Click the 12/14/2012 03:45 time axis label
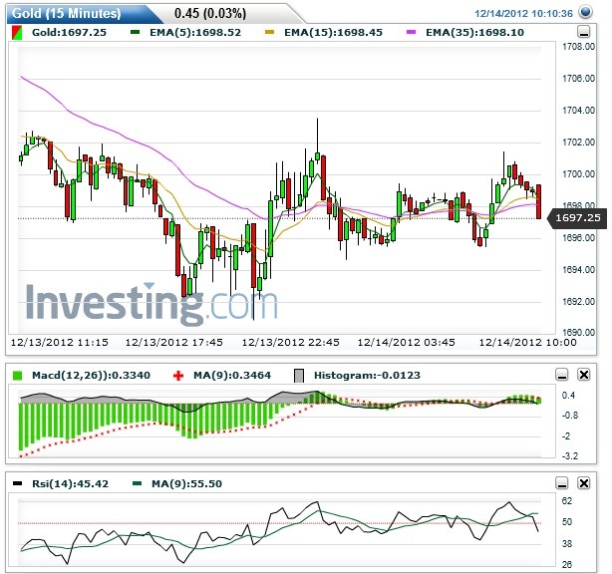612x574 pixels. coord(407,343)
